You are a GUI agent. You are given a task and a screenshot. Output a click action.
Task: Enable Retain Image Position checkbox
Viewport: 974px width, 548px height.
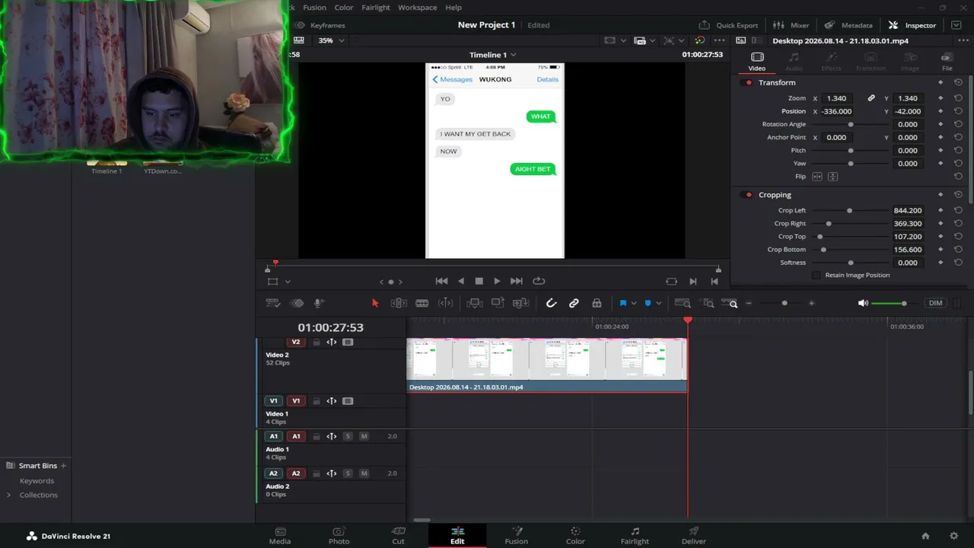[816, 275]
